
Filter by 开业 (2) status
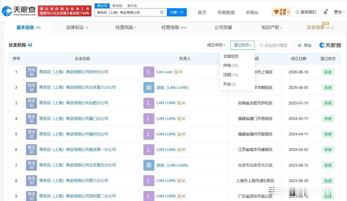pyautogui.click(x=230, y=84)
